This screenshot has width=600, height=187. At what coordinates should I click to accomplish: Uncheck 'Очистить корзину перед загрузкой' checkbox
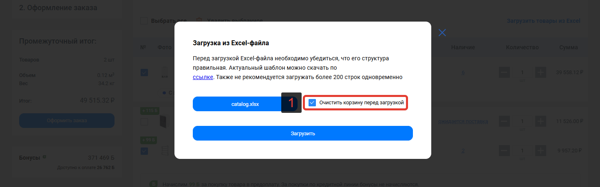(x=312, y=103)
